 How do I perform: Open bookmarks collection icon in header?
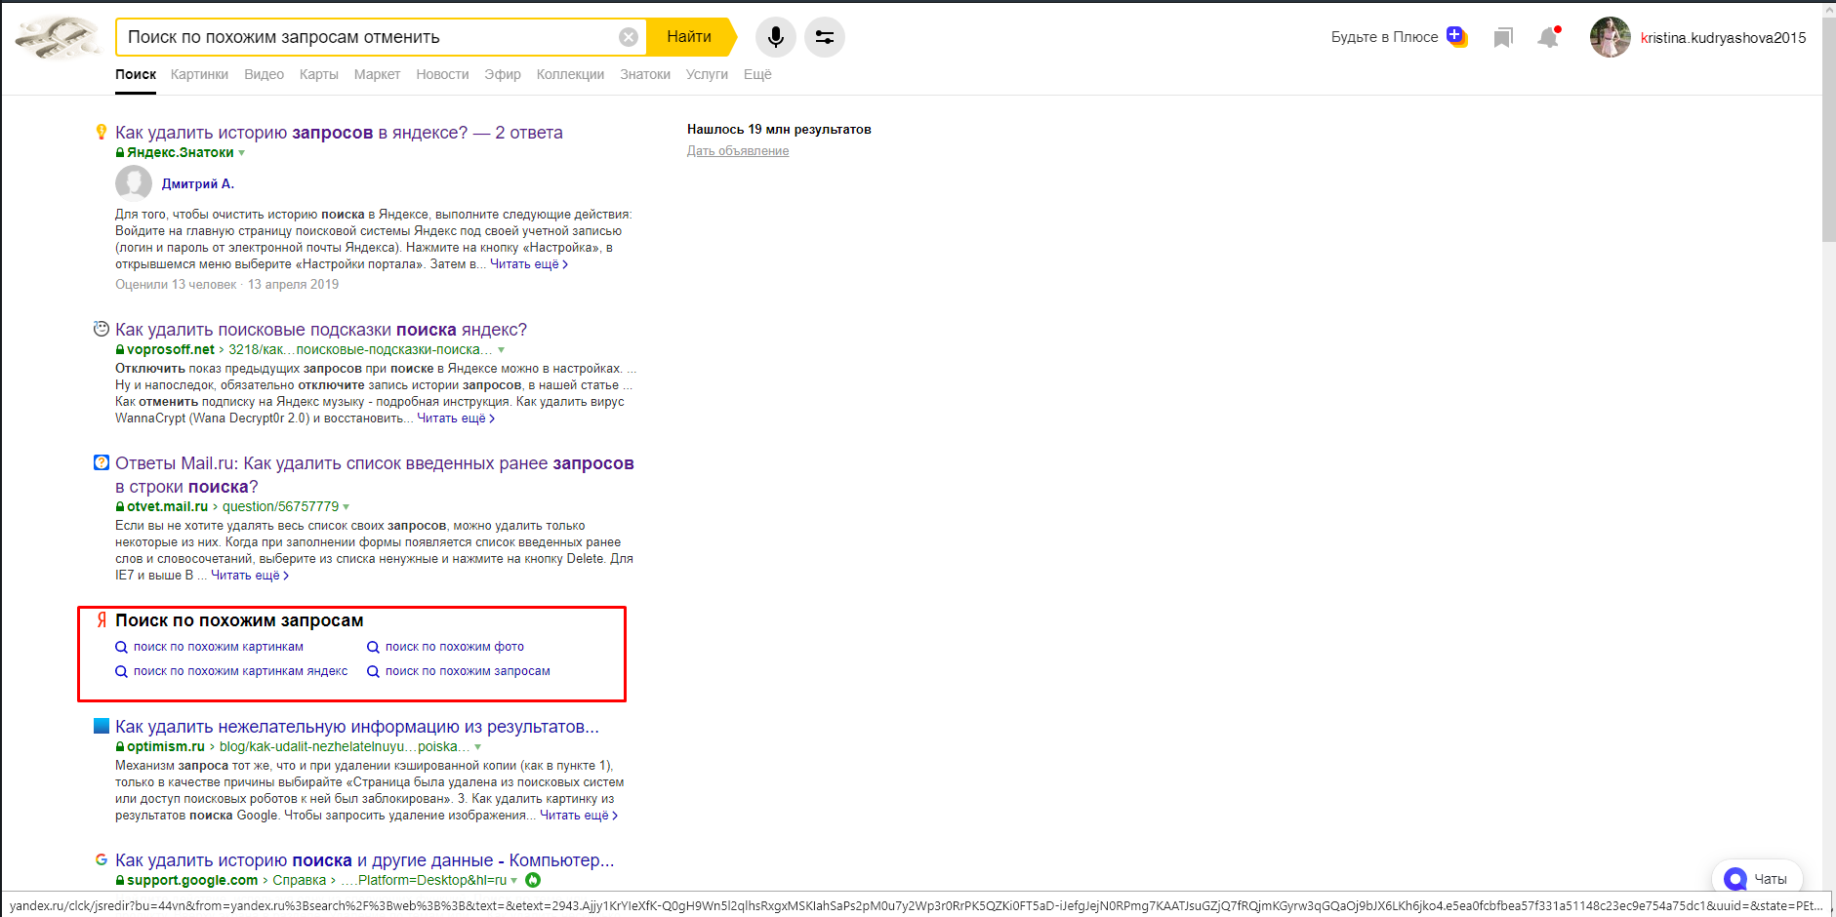[1503, 37]
